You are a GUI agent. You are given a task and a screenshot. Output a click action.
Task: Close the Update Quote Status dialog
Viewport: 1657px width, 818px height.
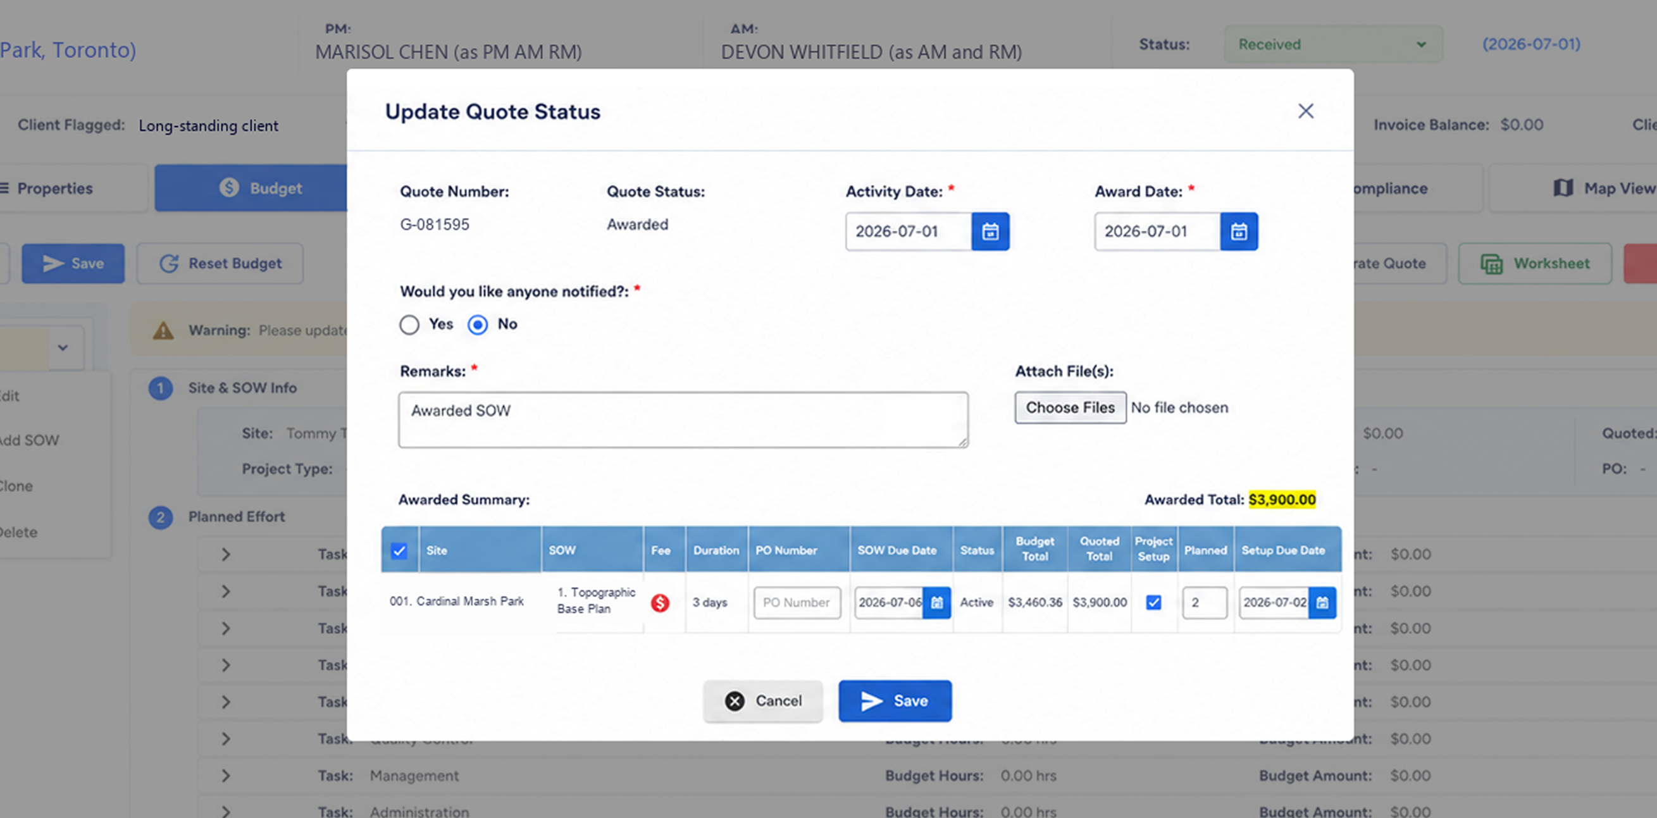coord(1306,111)
